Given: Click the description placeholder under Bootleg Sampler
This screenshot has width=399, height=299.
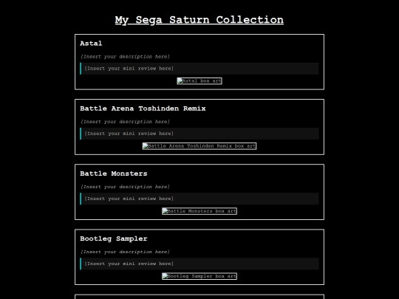Looking at the screenshot, I should click(x=125, y=252).
